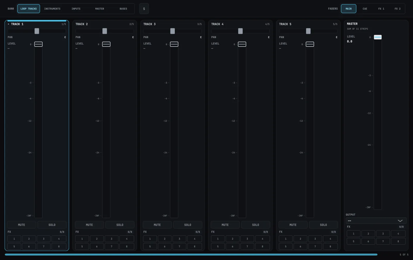Screen dimensions: 413x260
Task: Select FX slot 7 on Track 5
Action: pos(315,247)
